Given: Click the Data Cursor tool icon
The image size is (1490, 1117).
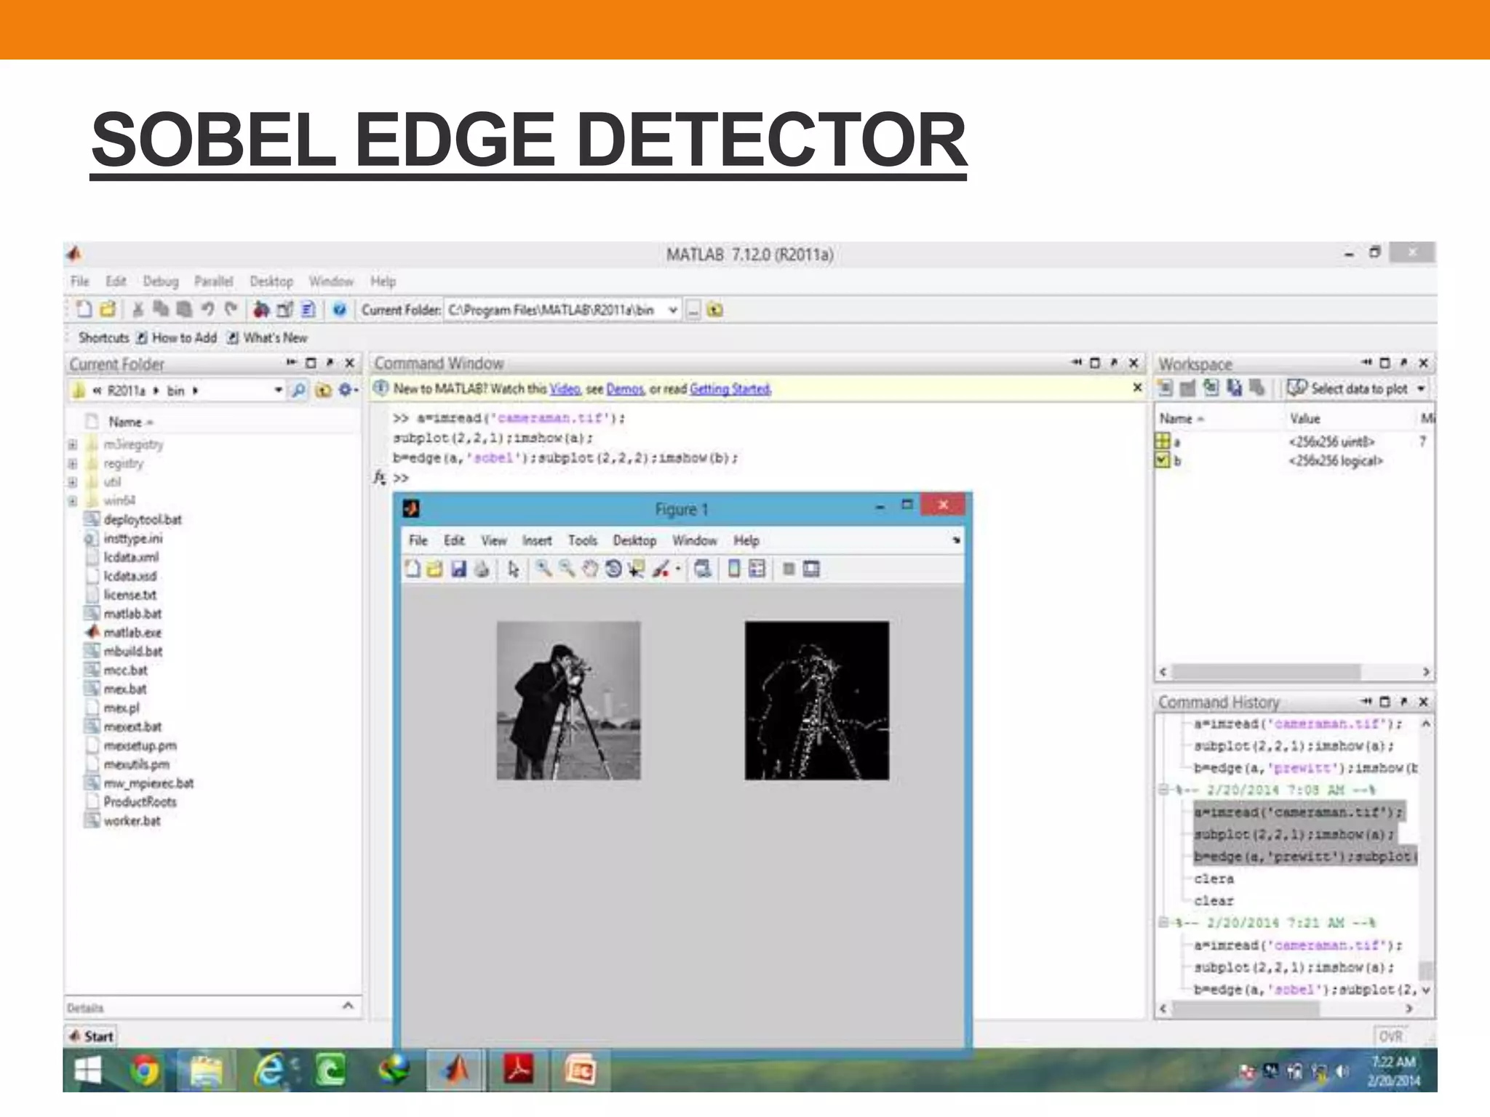Looking at the screenshot, I should pyautogui.click(x=637, y=569).
